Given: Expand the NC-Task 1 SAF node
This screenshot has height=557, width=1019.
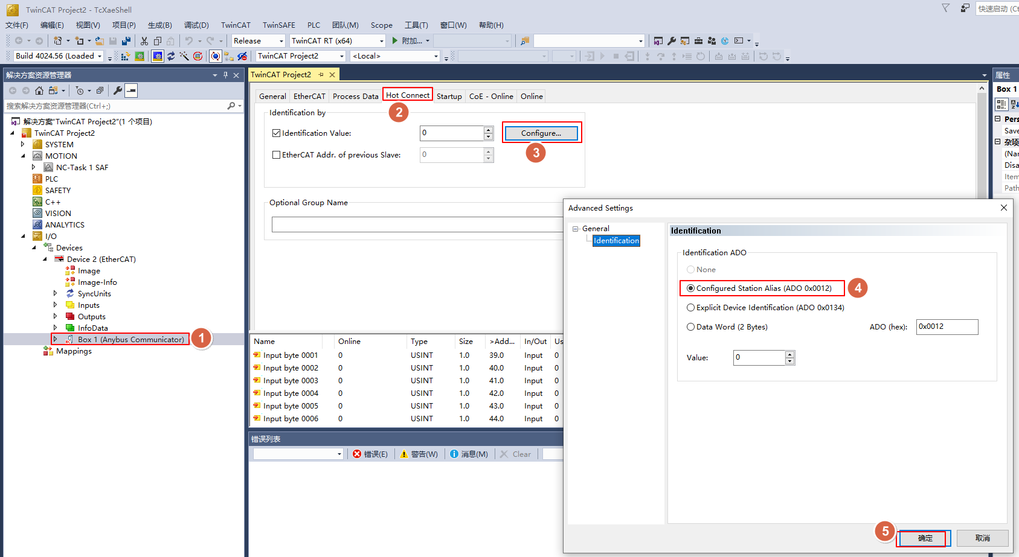Looking at the screenshot, I should (34, 167).
